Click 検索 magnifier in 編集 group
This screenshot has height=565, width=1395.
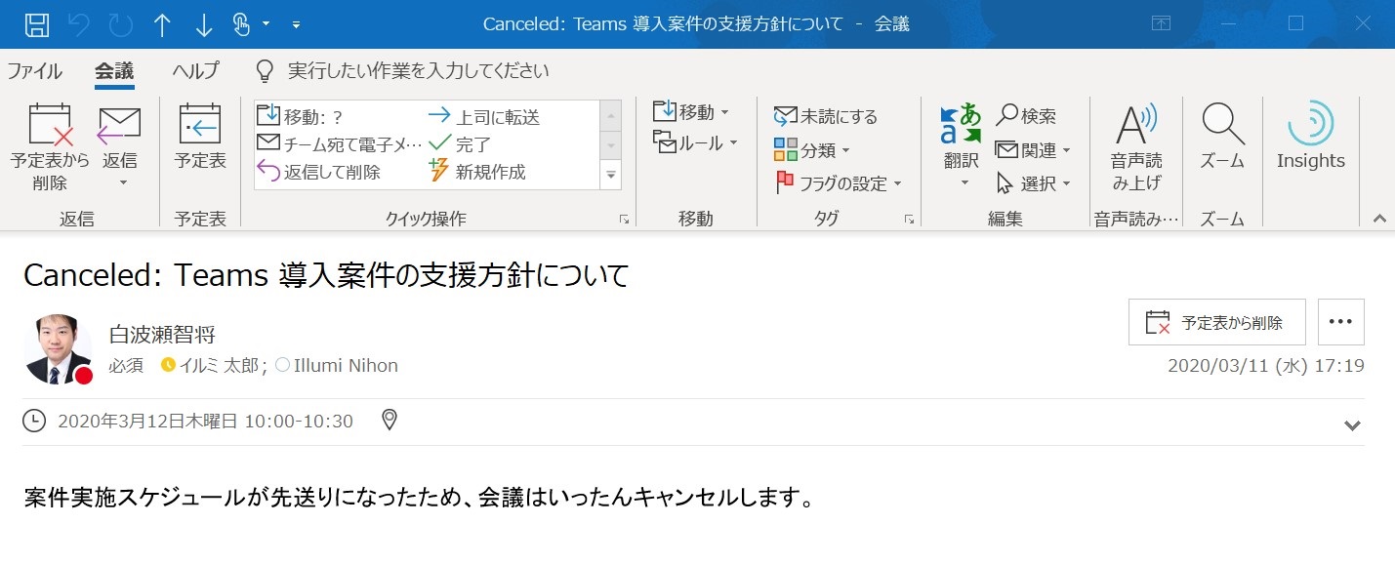[1026, 116]
